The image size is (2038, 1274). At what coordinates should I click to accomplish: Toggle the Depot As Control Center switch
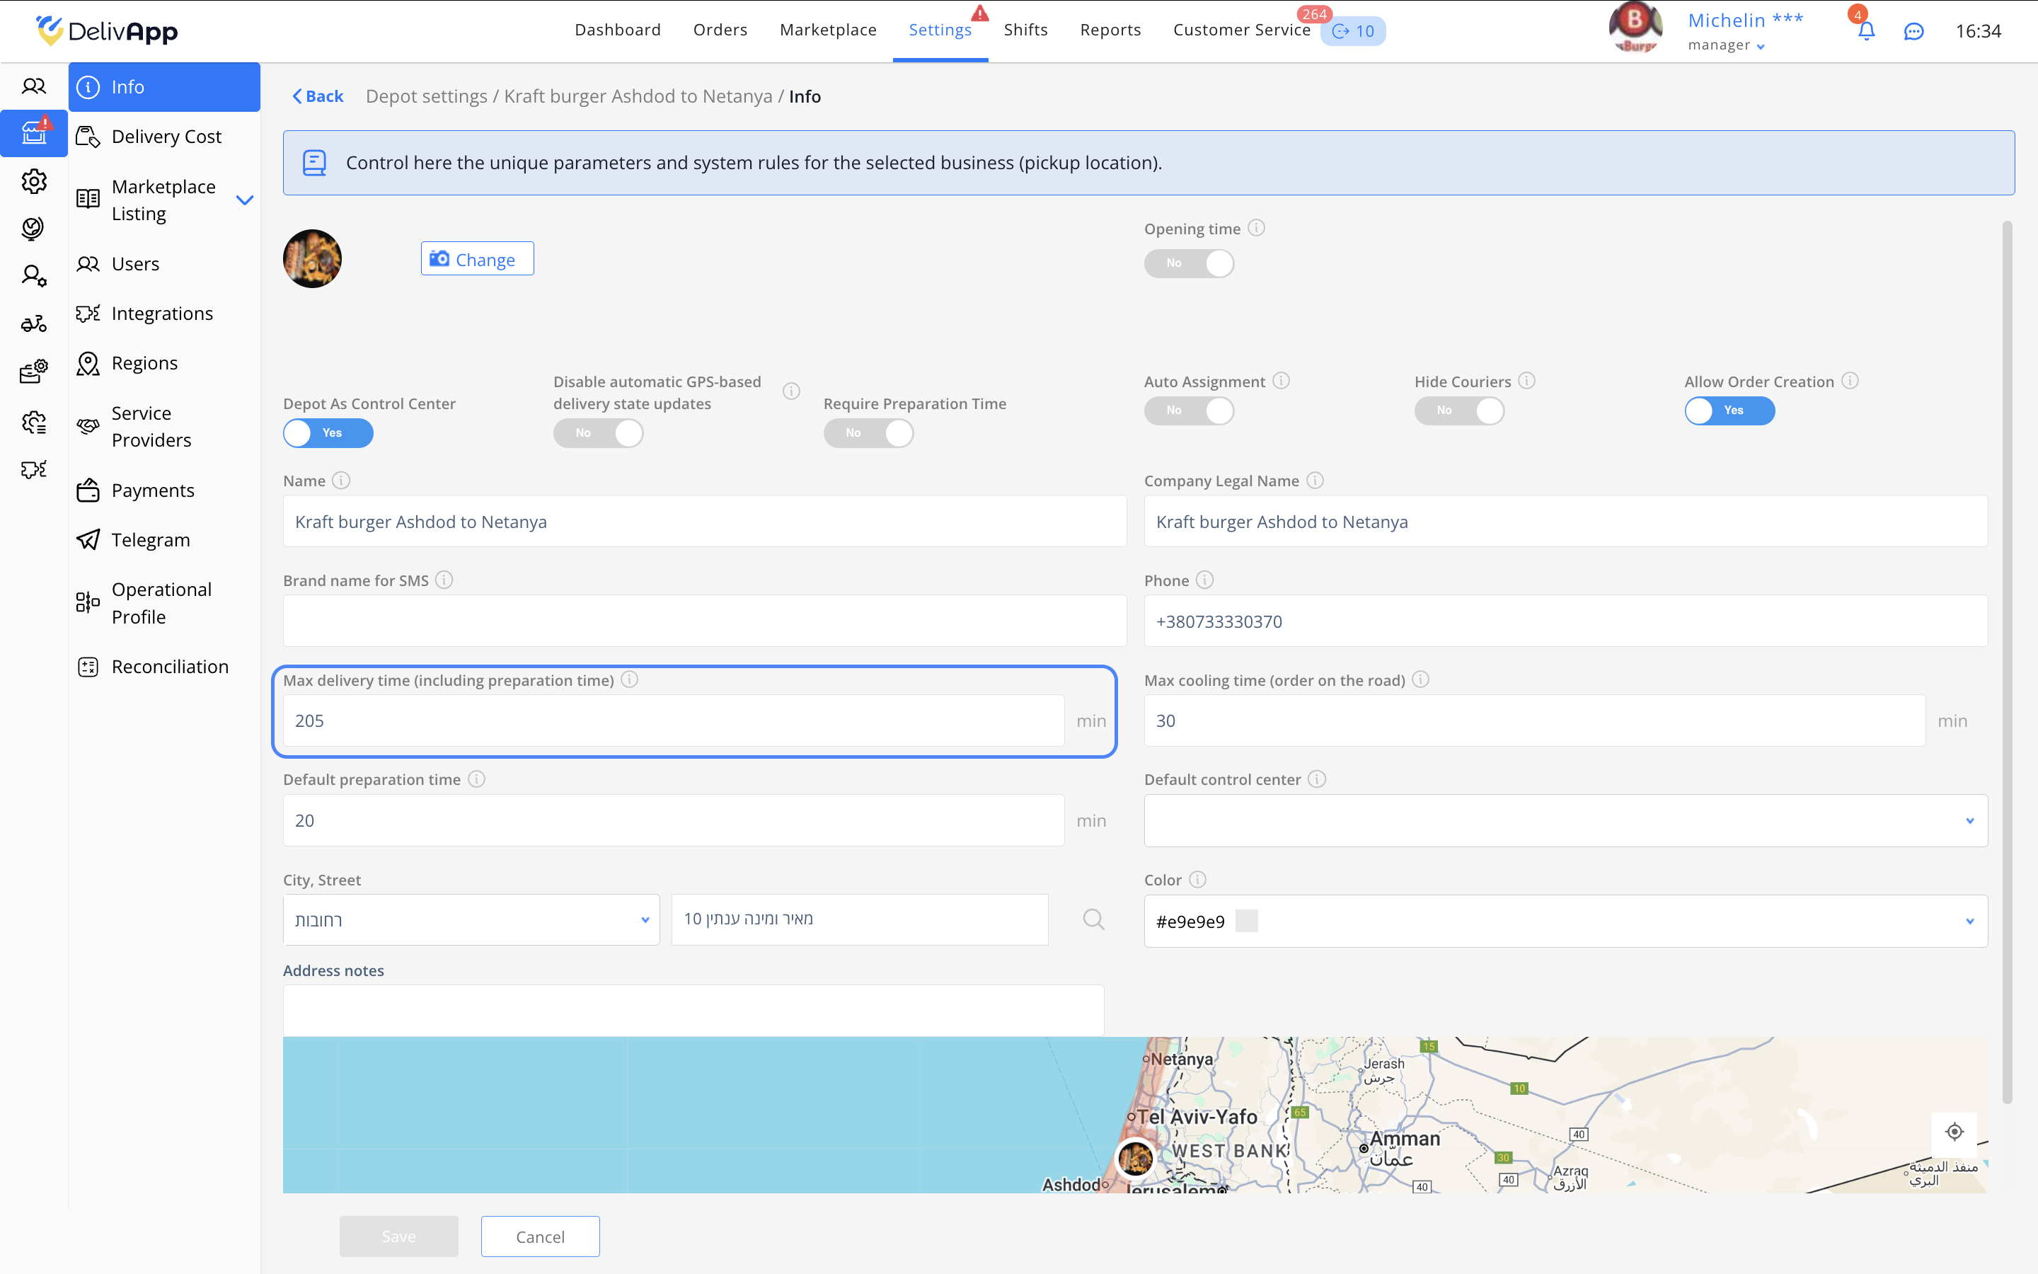(328, 433)
